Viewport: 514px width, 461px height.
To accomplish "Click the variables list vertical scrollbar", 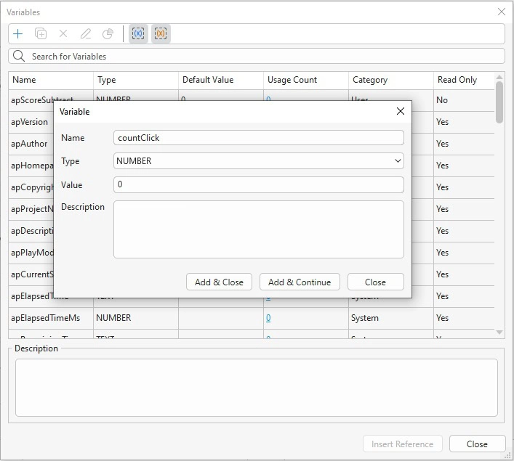I will click(499, 102).
